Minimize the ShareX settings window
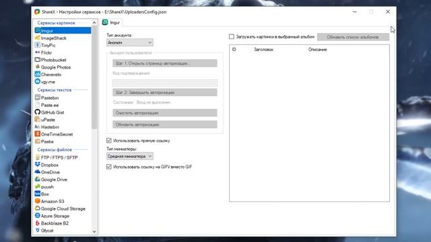 pyautogui.click(x=355, y=12)
